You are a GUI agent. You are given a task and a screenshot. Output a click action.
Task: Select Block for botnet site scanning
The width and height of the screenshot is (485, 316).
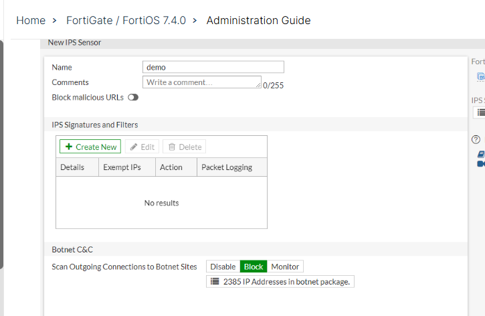coord(254,266)
